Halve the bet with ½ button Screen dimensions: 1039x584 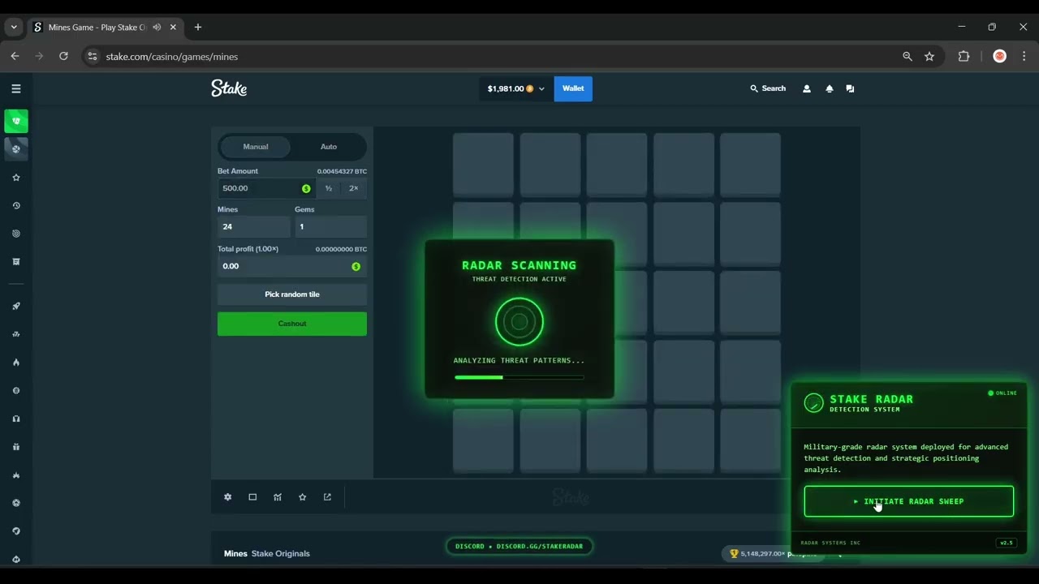329,188
